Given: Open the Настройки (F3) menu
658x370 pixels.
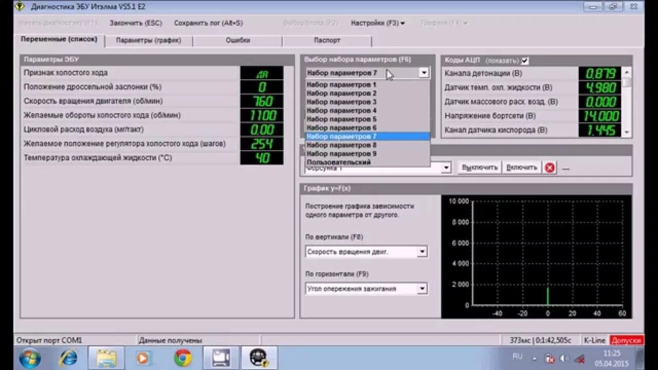Looking at the screenshot, I should (378, 23).
